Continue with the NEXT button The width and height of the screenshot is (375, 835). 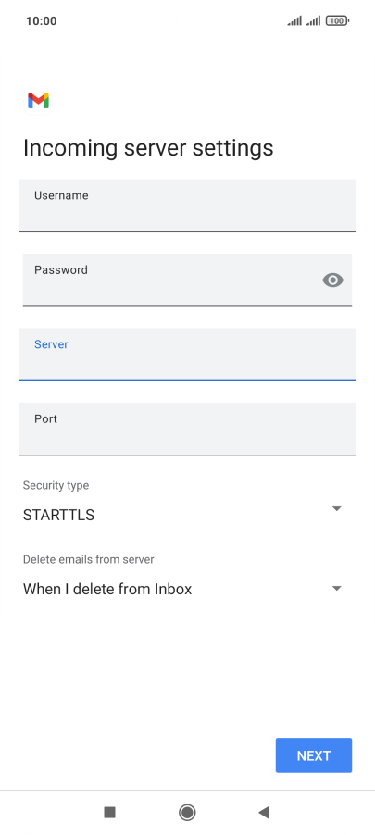point(314,755)
